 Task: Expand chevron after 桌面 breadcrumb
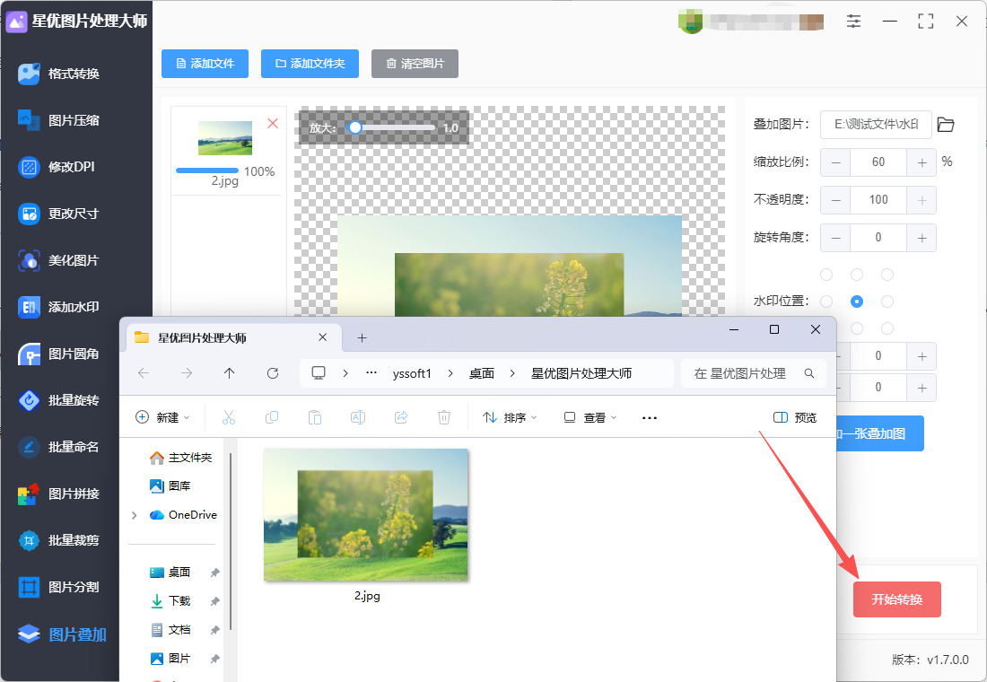(512, 373)
